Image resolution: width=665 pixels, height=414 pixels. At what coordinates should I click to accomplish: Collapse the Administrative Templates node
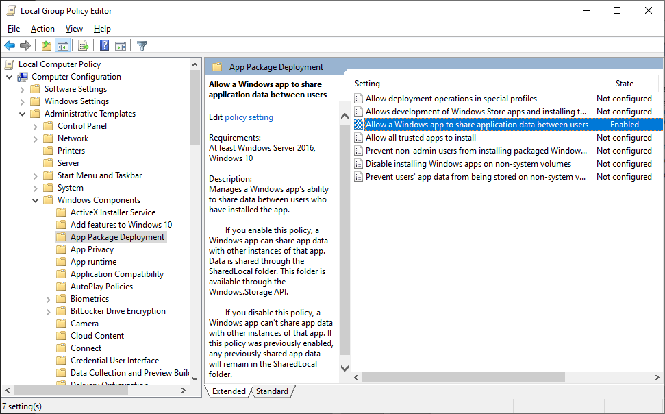pyautogui.click(x=23, y=114)
